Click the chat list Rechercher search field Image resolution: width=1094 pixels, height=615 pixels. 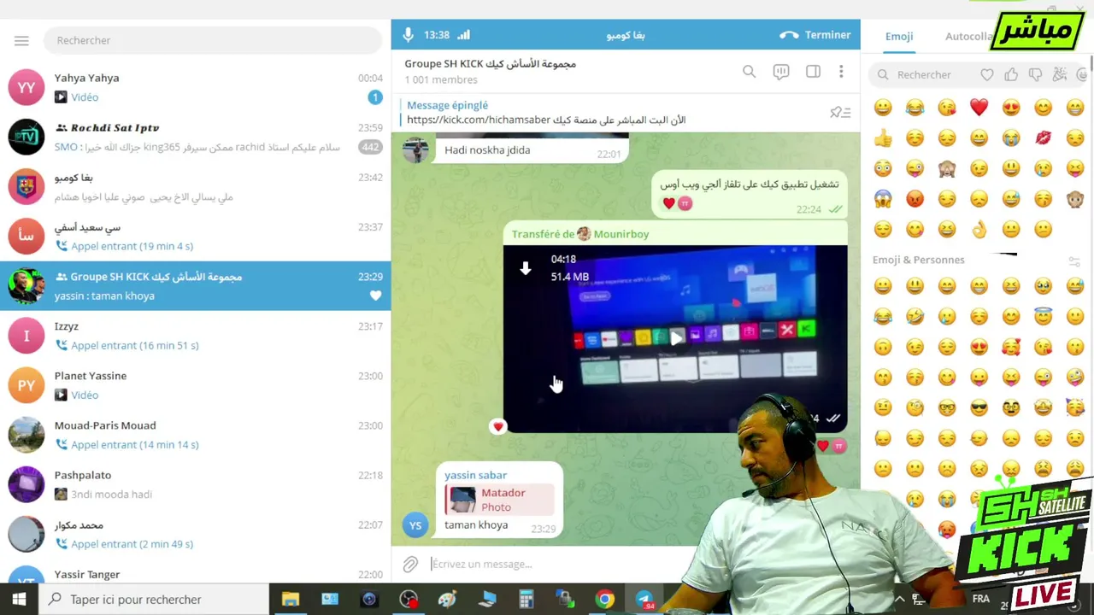[x=214, y=40]
